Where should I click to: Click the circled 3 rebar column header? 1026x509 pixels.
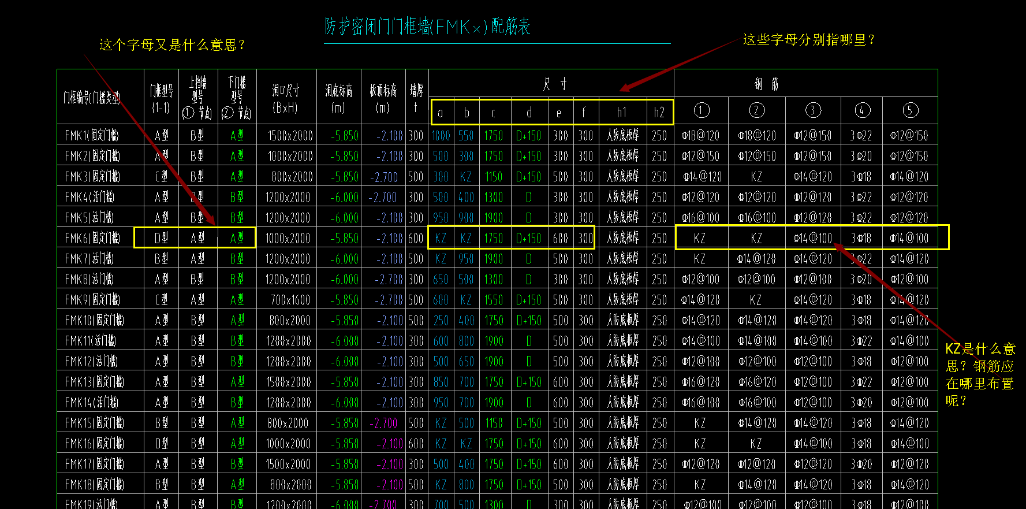(x=813, y=110)
